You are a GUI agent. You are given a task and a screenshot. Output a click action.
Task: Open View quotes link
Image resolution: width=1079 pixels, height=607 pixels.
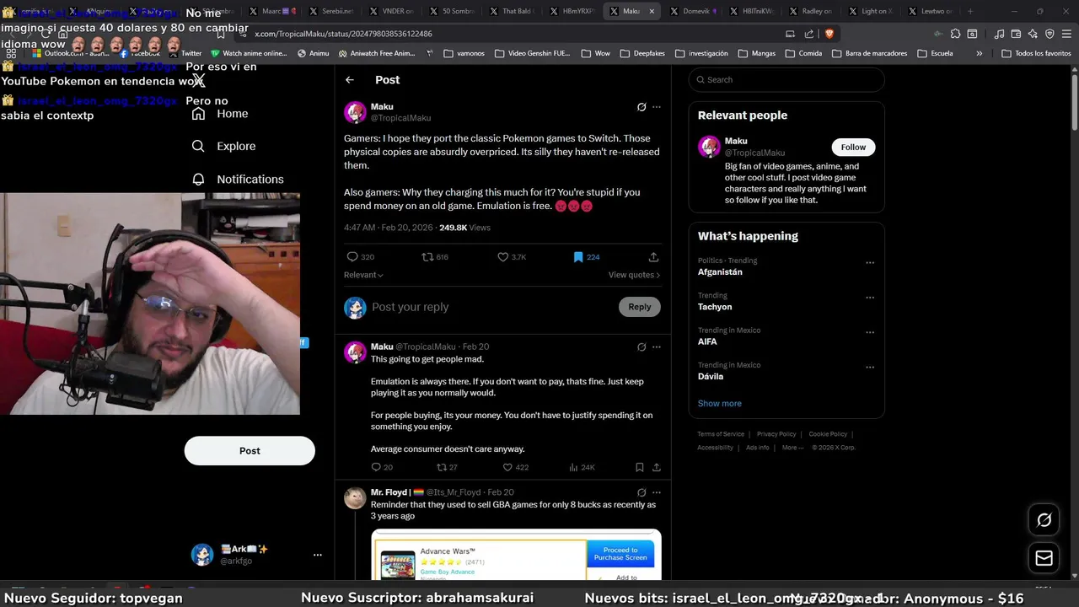[x=634, y=275]
